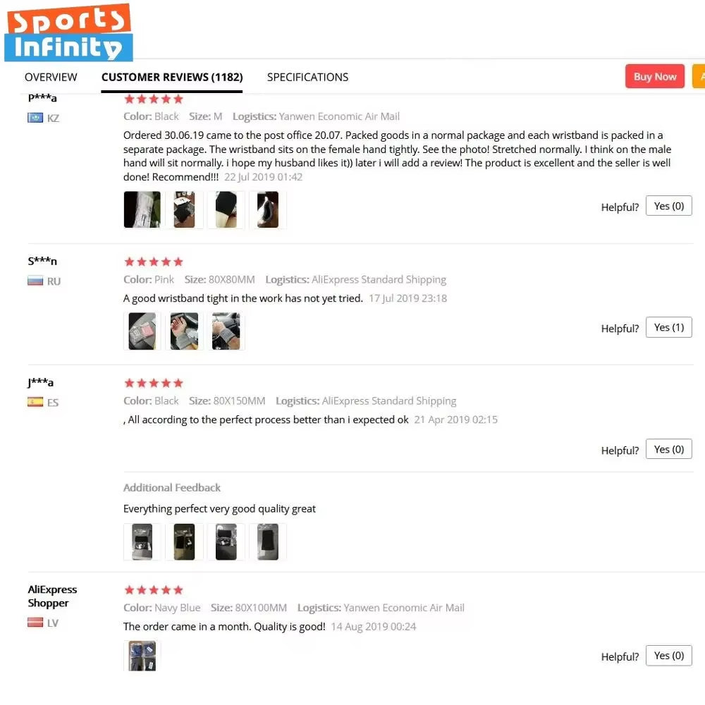Open first photo in p***a's review
Screen dimensions: 705x705
tap(142, 209)
